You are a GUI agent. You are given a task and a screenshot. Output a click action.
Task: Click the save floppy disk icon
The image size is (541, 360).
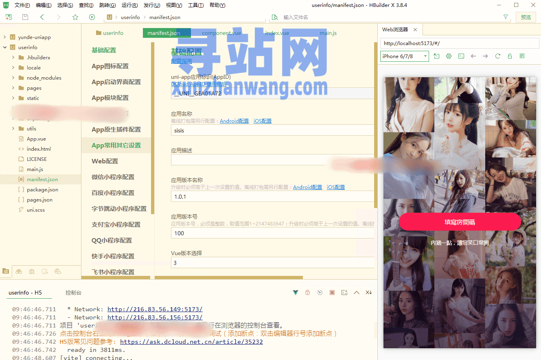(25, 17)
